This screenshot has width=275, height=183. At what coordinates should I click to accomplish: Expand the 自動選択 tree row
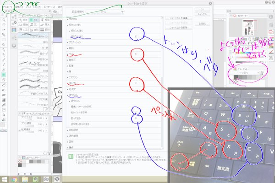tap(67, 130)
